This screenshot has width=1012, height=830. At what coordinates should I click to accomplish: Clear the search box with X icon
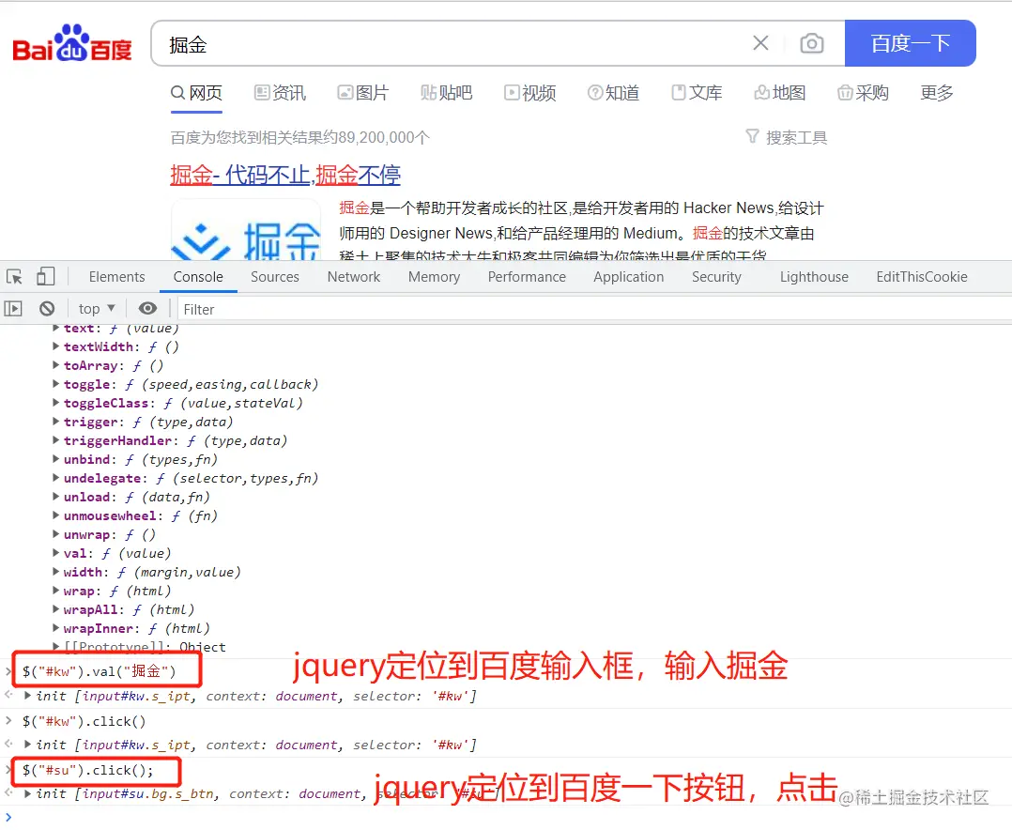coord(760,43)
